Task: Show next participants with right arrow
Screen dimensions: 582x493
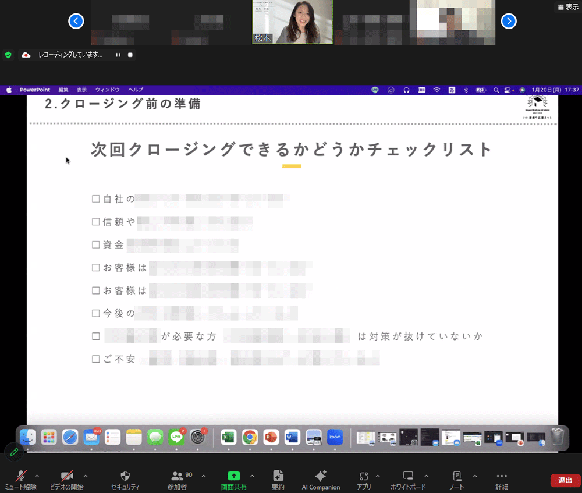Action: click(509, 22)
